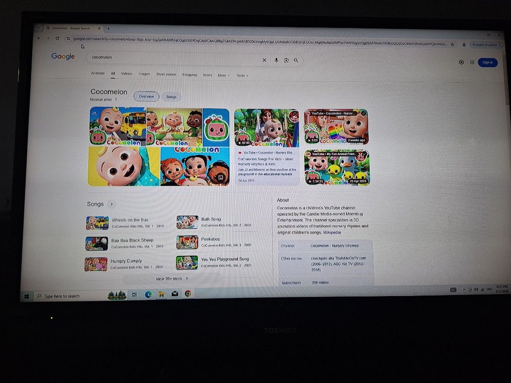Switch to the Videos results tab
Image resolution: width=511 pixels, height=383 pixels.
click(126, 74)
